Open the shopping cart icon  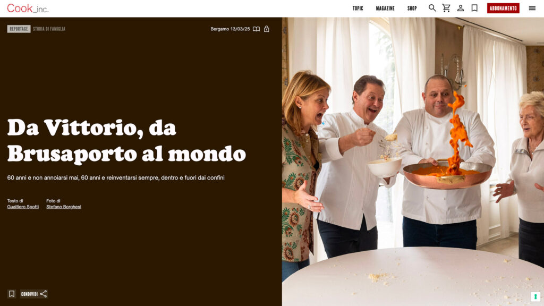[446, 8]
